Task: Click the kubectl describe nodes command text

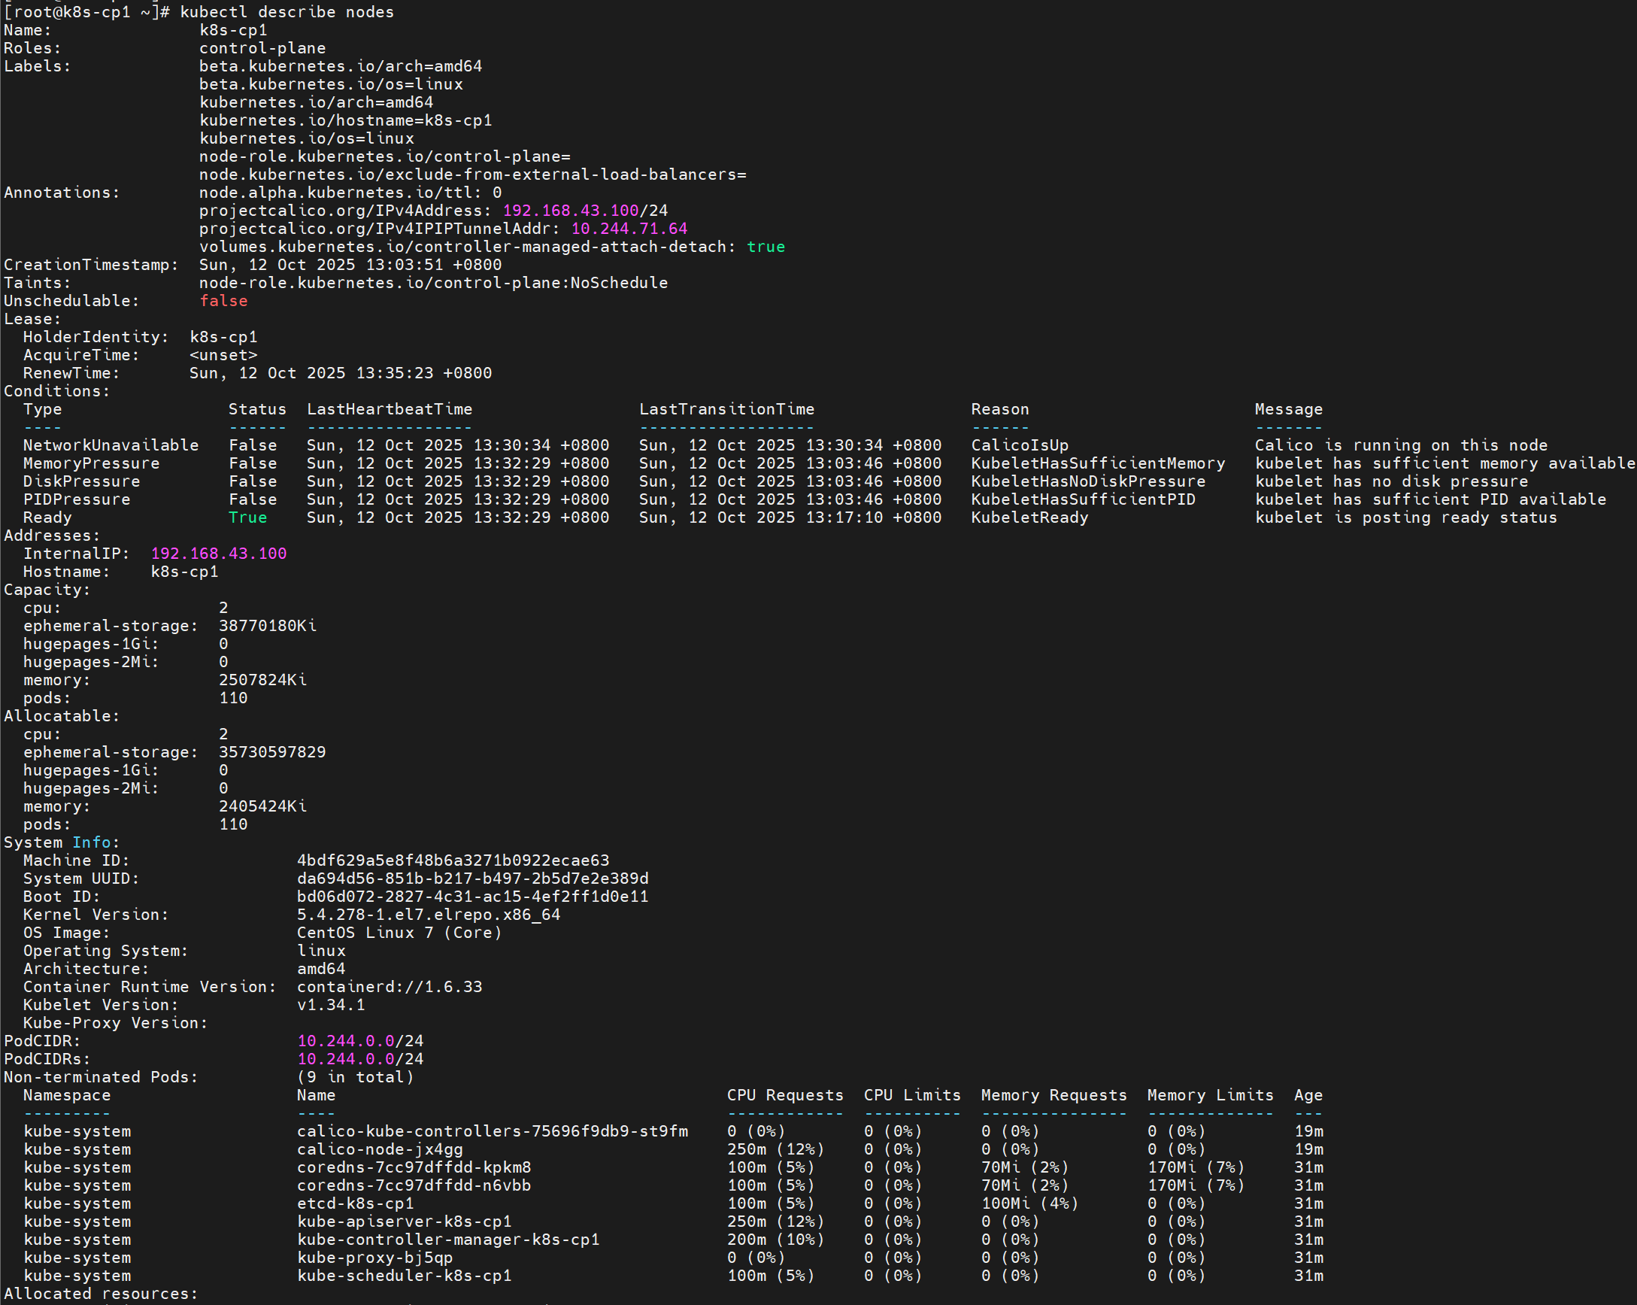Action: [x=286, y=12]
